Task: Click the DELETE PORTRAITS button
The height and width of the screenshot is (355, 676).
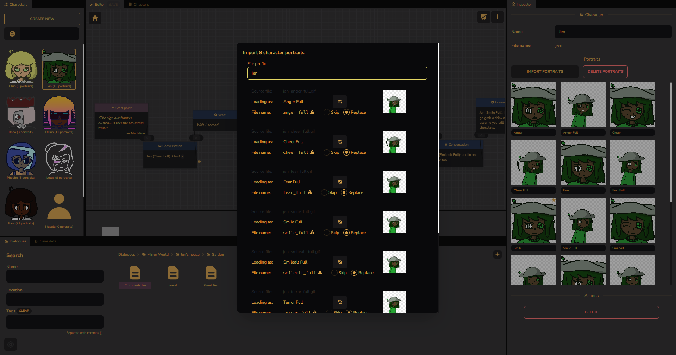Action: point(605,72)
